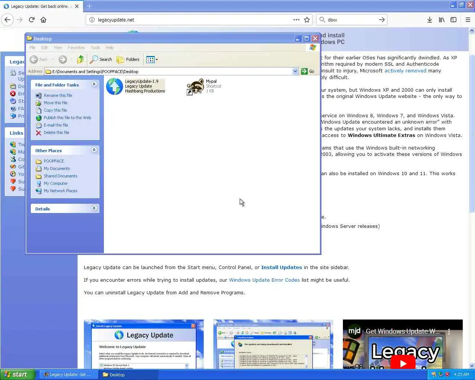The width and height of the screenshot is (475, 380).
Task: Click the browser search box containing dow
Action: tap(351, 20)
